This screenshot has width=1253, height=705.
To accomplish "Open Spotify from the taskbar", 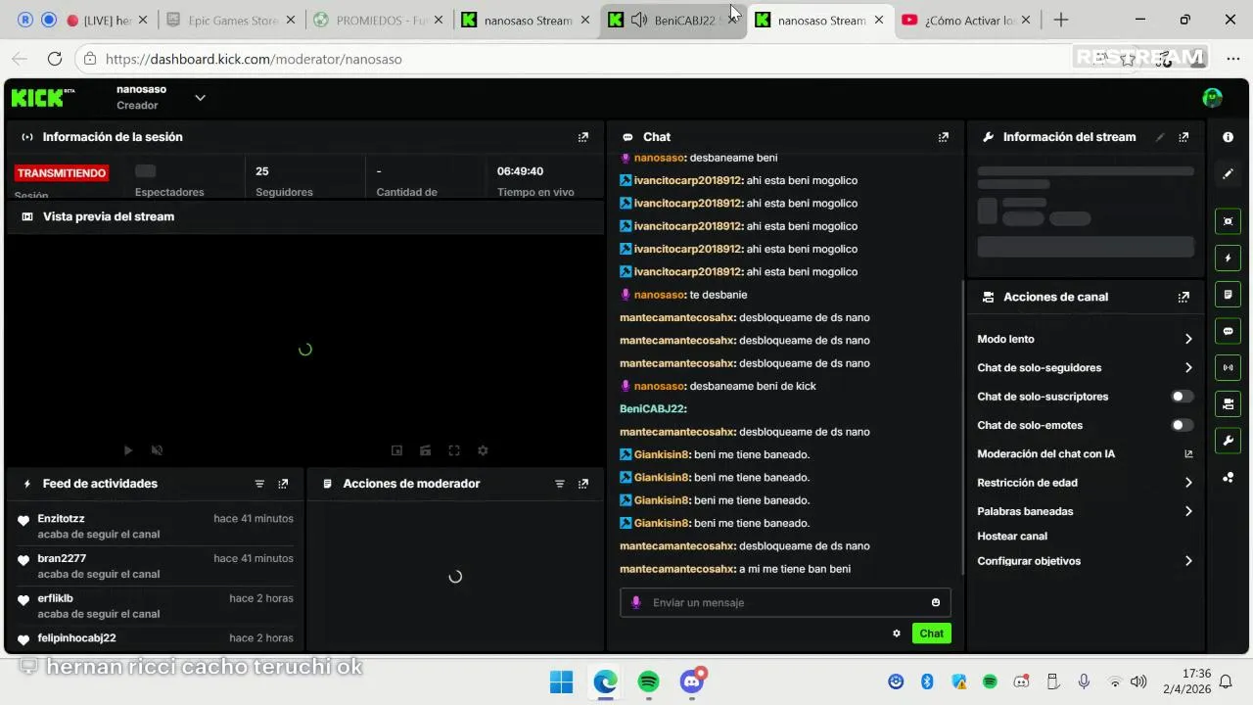I will 648,681.
